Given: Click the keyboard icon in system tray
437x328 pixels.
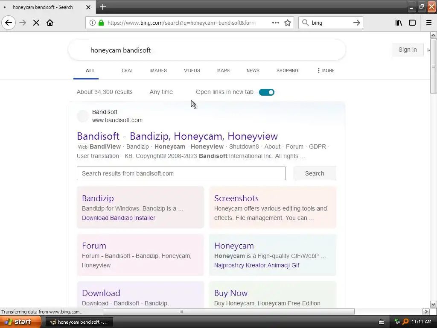Looking at the screenshot, I should pyautogui.click(x=382, y=322).
